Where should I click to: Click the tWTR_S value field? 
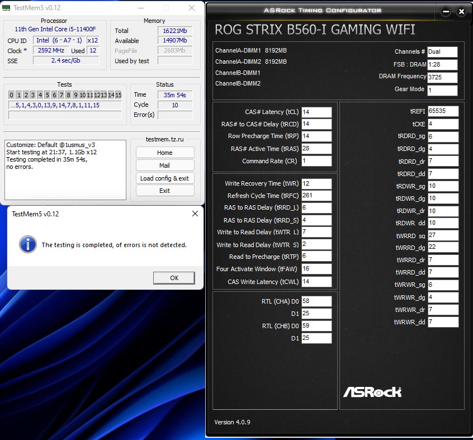coord(316,244)
